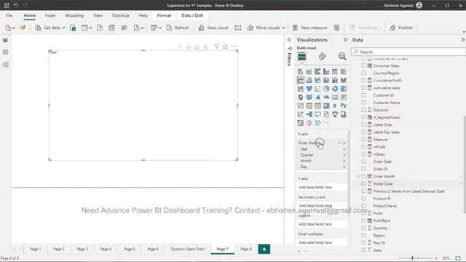Open the Insert ribbon tab
The width and height of the screenshot is (466, 262).
click(50, 15)
